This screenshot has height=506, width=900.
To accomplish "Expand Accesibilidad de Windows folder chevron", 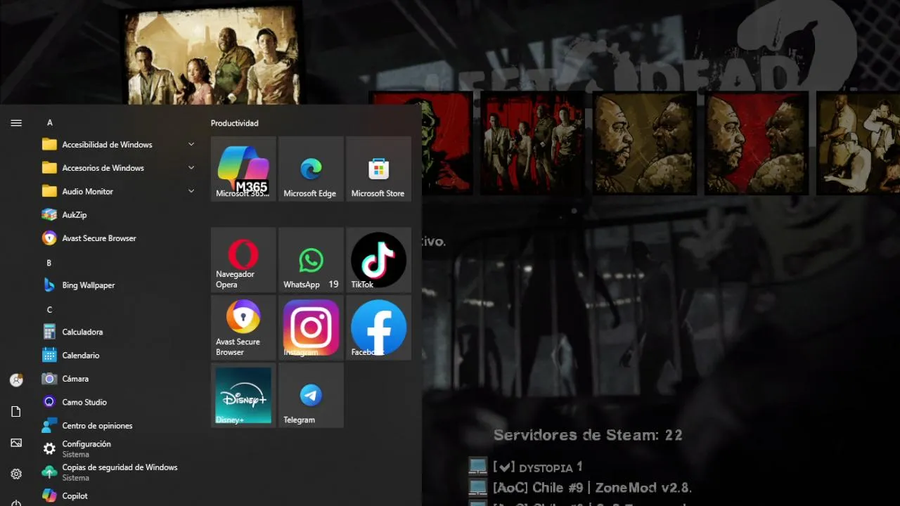I will point(191,144).
